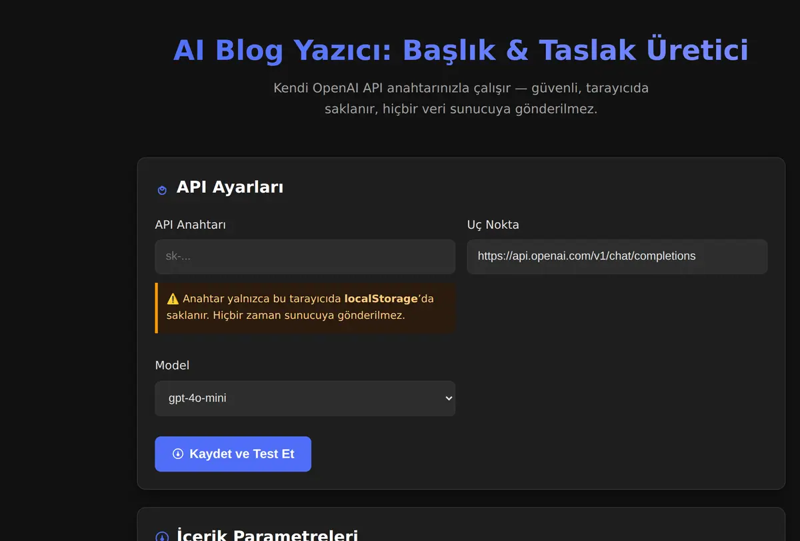Viewport: 800px width, 541px height.
Task: Click the icon beside İçerik Parametreleri heading
Action: (162, 537)
